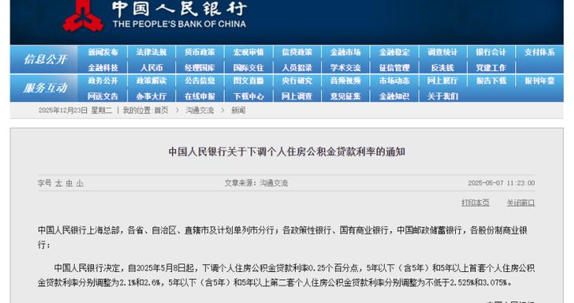Open 政策解读 navigation item
This screenshot has width=574, height=303.
151,81
